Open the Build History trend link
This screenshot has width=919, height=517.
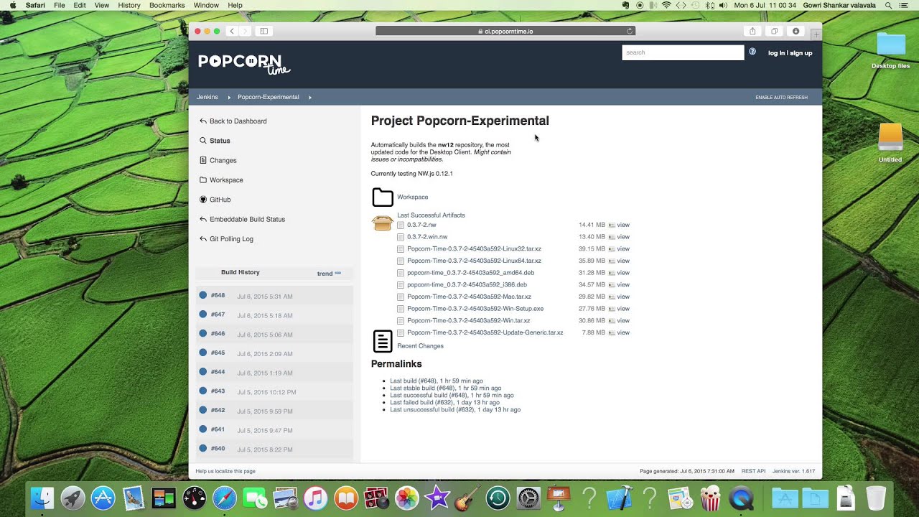[x=325, y=274]
